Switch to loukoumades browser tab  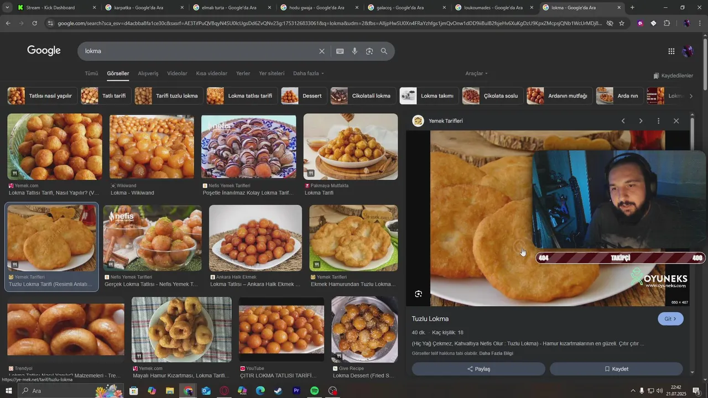coord(494,8)
